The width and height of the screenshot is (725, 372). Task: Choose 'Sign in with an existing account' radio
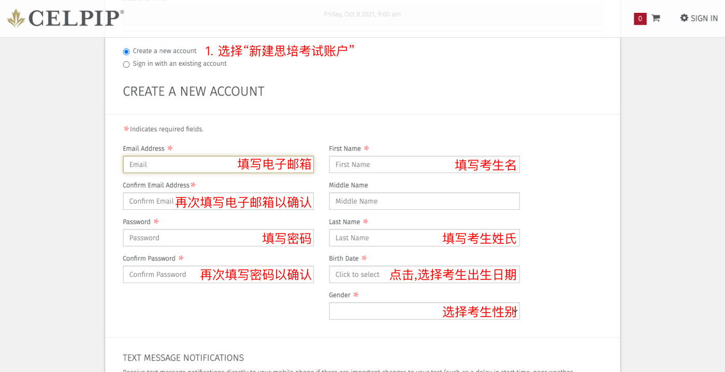[x=126, y=65]
